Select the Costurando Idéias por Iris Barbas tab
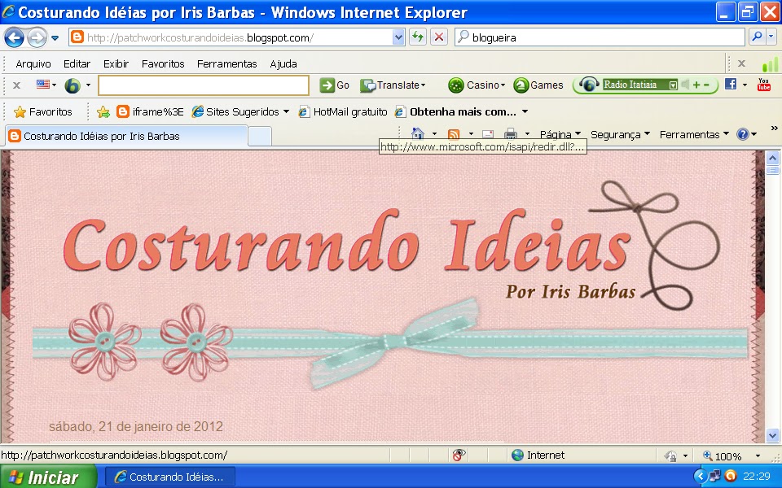The width and height of the screenshot is (782, 488). coord(126,136)
